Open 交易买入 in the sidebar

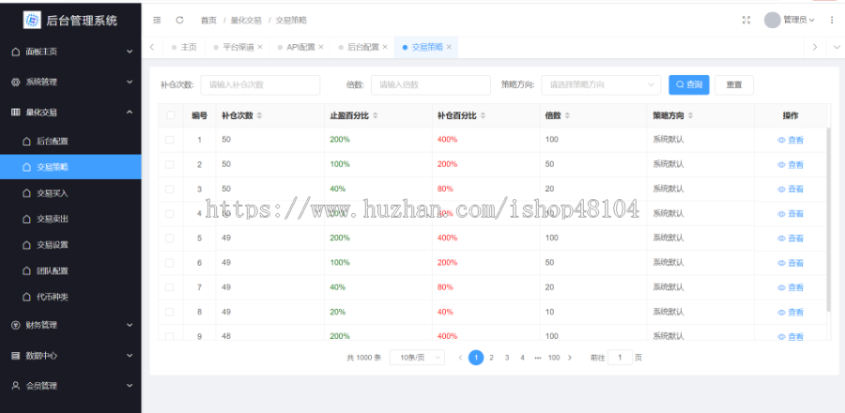[x=70, y=192]
